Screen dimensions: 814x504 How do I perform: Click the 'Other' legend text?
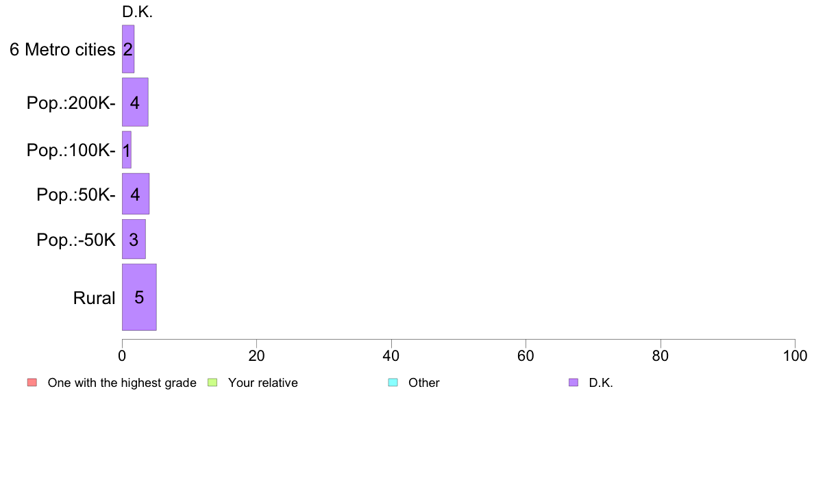coord(423,383)
